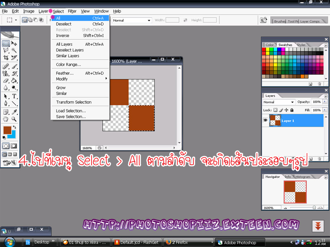Open Swatches panel options menu
Screen dimensions: 330x247
pyautogui.click(x=326, y=45)
